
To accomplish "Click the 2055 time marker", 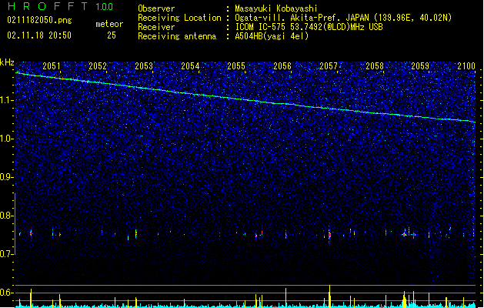I will tap(236, 66).
